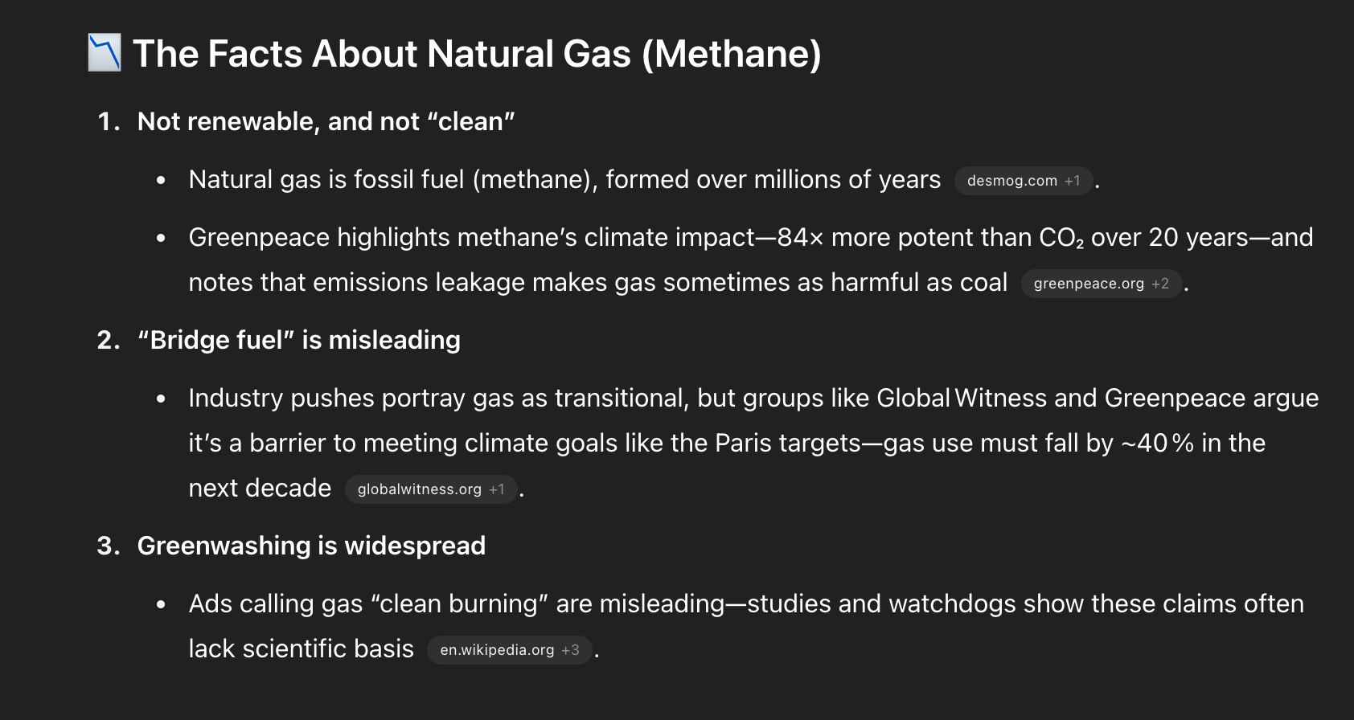Viewport: 1354px width, 720px height.
Task: Open the desmog.com citation source
Action: [x=1011, y=181]
